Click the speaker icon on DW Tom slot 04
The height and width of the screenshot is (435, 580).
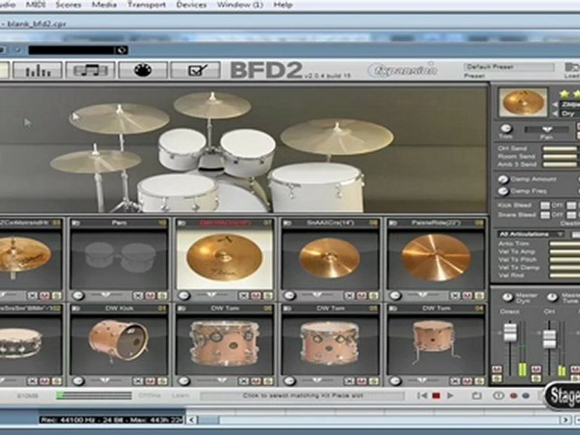tap(393, 308)
